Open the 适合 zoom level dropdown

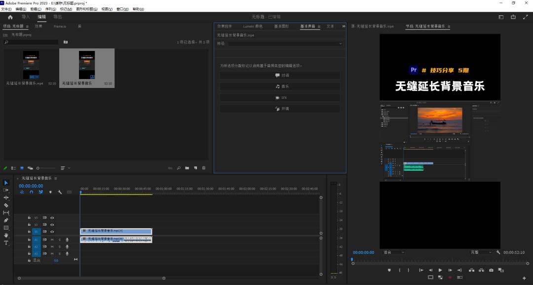click(x=393, y=252)
